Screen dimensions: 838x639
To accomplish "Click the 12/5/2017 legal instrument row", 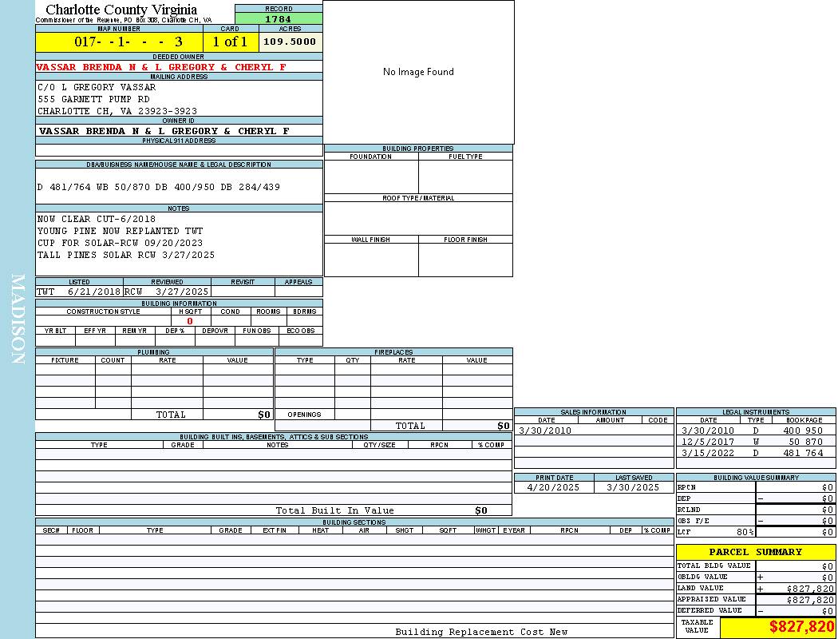I will pyautogui.click(x=755, y=442).
